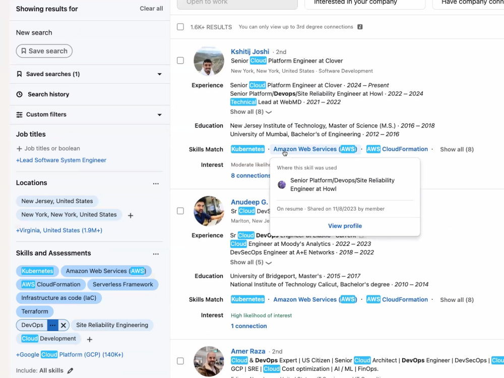Add skill with plus after Cloud Development
The height and width of the screenshot is (378, 504).
tap(90, 339)
